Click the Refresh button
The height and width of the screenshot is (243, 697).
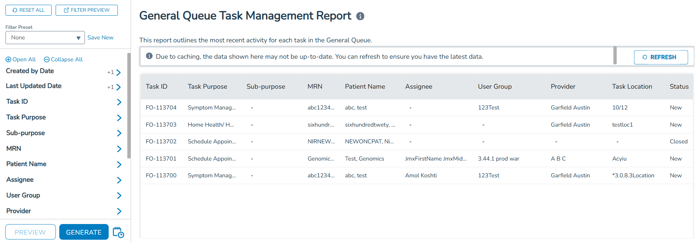click(x=660, y=57)
